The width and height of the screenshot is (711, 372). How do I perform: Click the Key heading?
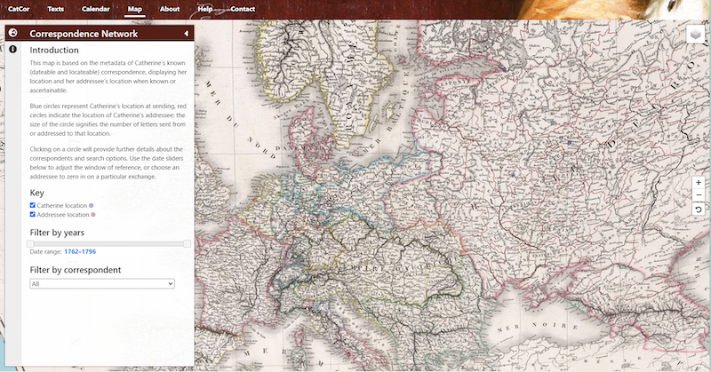tap(36, 193)
